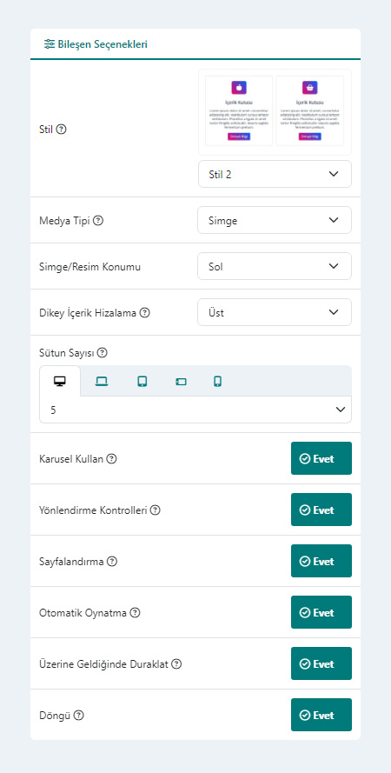
Task: Click help icon beside Üzerine Geldiğinde Duraklat
Action: point(176,664)
